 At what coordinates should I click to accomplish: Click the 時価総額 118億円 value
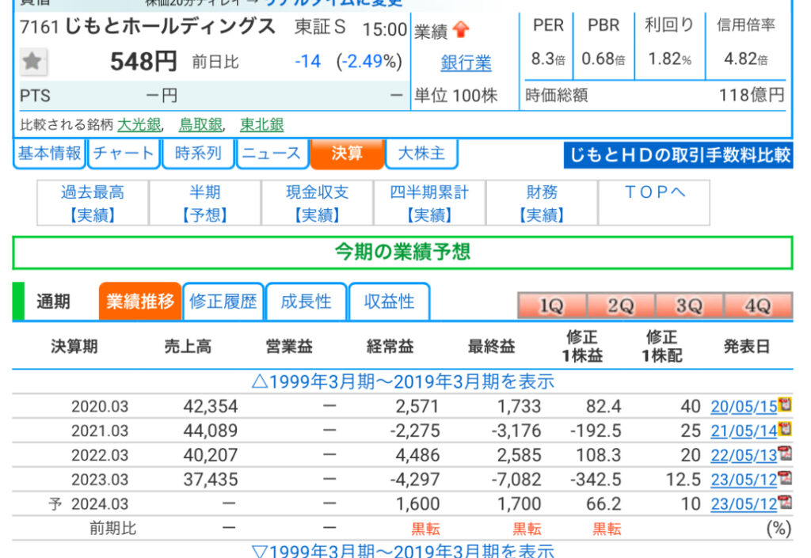click(752, 95)
